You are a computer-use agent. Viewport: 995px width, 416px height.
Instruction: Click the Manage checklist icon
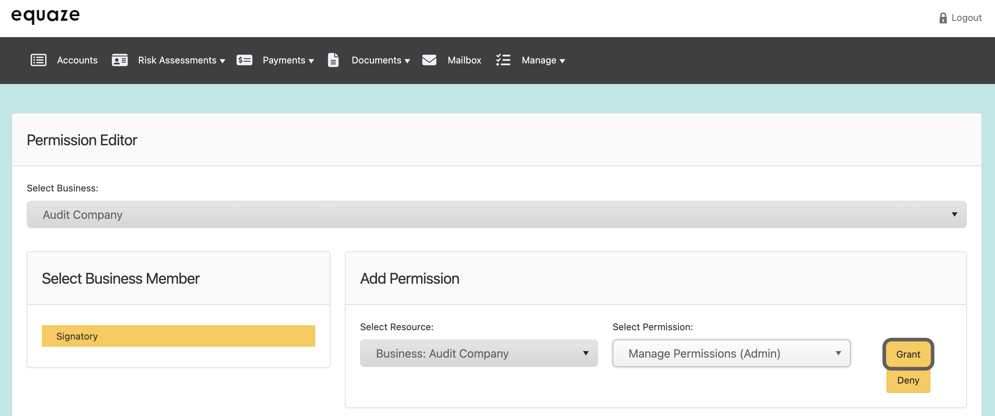(503, 60)
